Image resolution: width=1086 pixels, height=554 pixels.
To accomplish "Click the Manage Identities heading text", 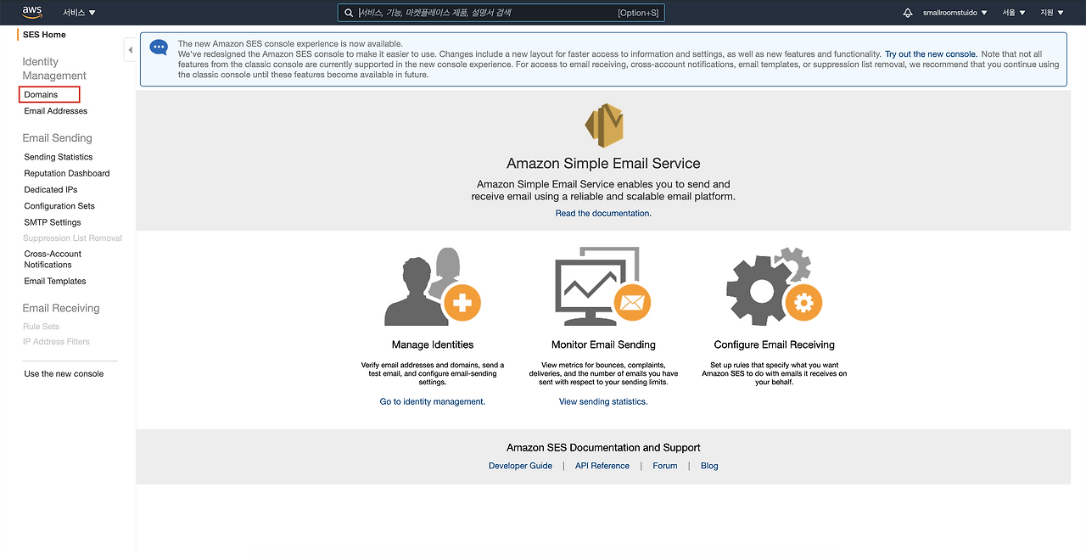I will 433,344.
